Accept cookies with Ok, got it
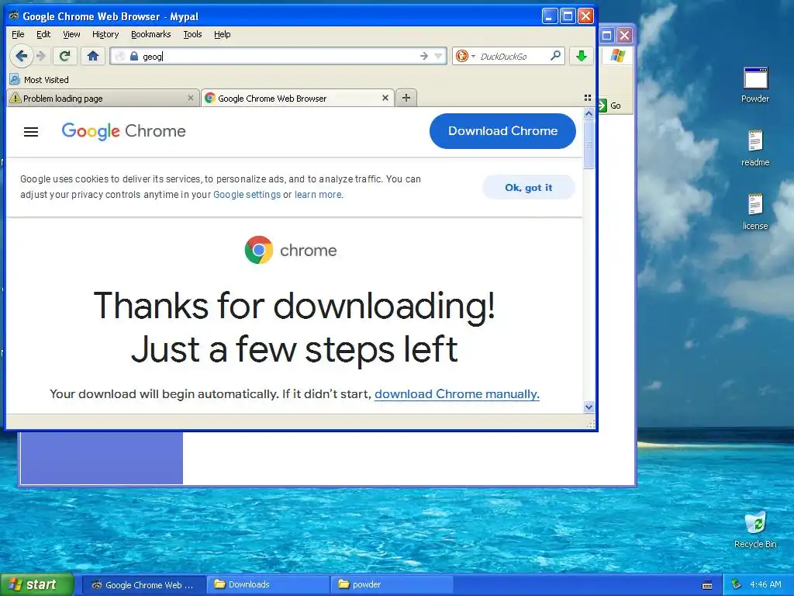 click(x=528, y=188)
